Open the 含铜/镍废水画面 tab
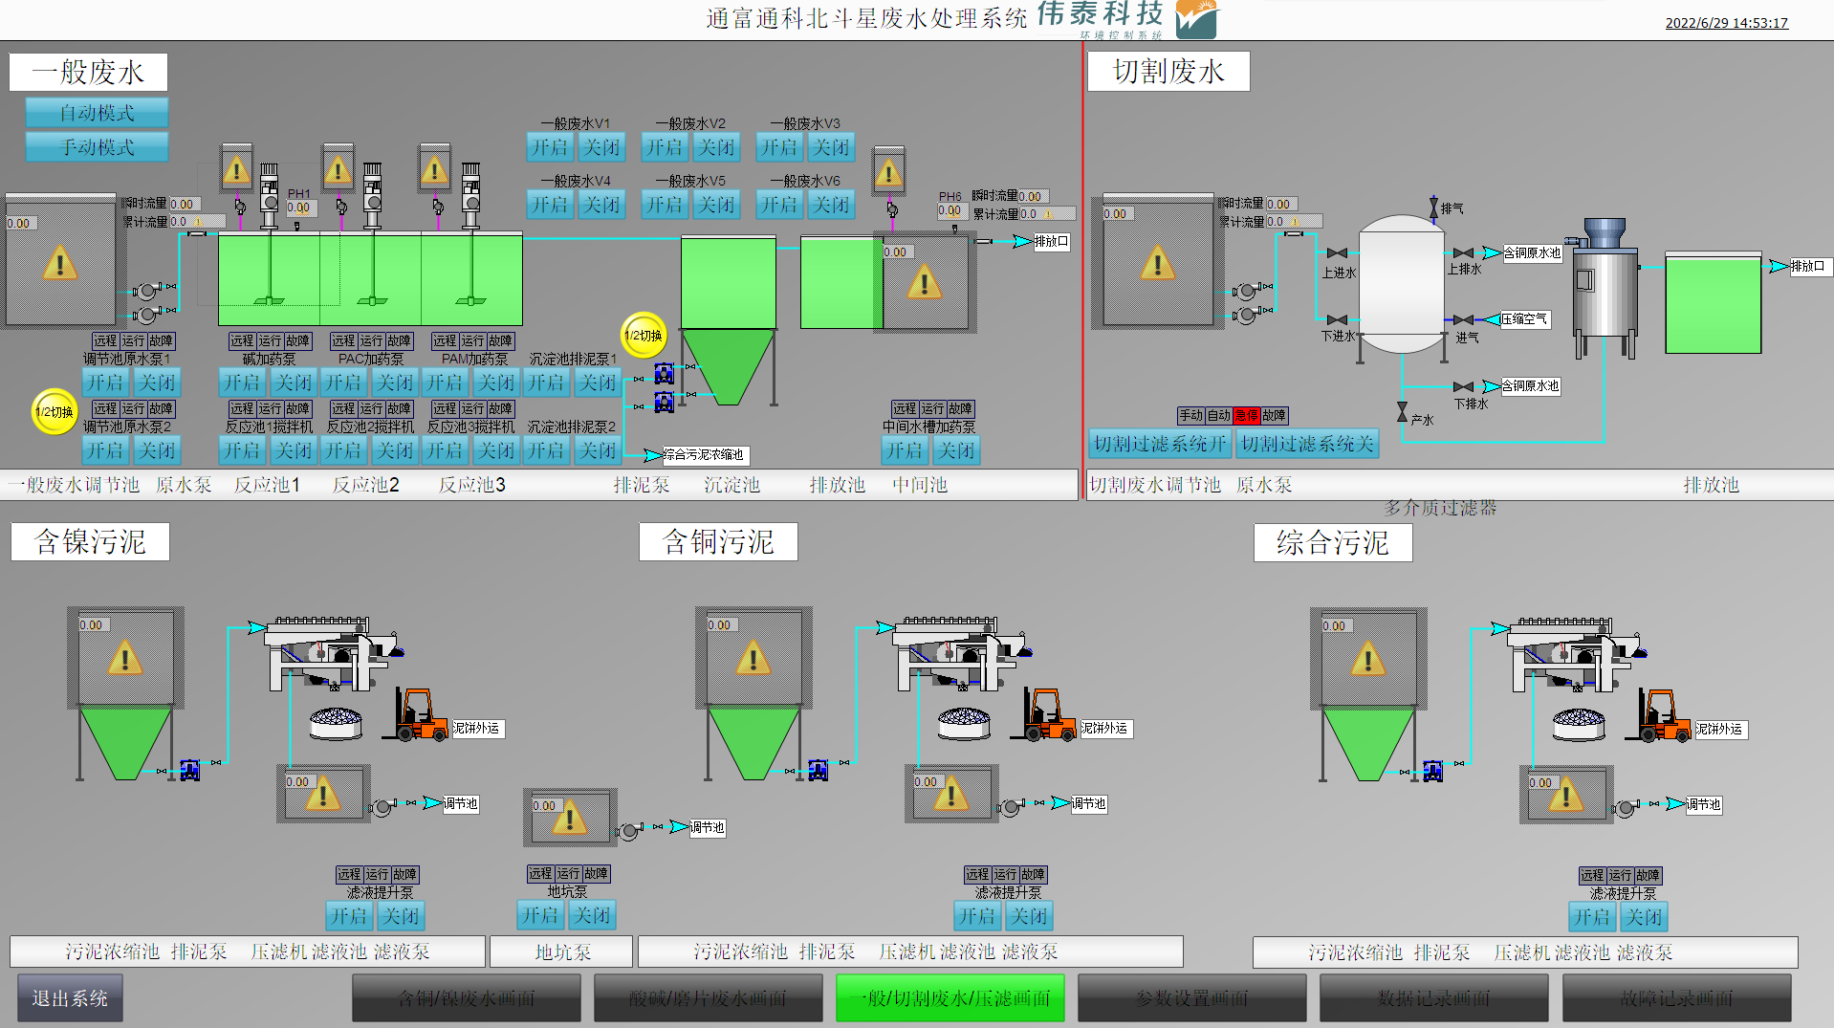1834x1028 pixels. click(466, 998)
